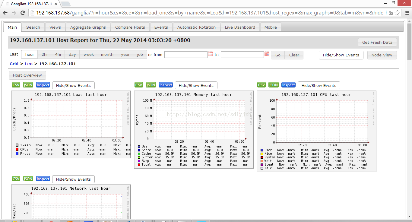This screenshot has width=412, height=222.
Task: Go to the Aggregate Graphs tab
Action: click(x=88, y=27)
